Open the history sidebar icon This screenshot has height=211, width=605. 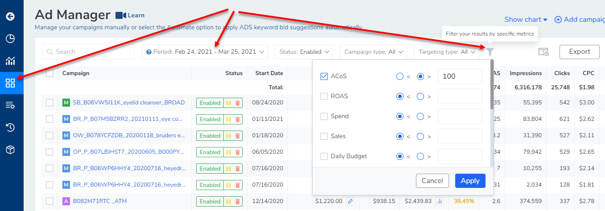(x=10, y=127)
